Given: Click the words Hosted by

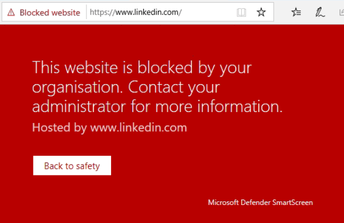Looking at the screenshot, I should [60, 127].
